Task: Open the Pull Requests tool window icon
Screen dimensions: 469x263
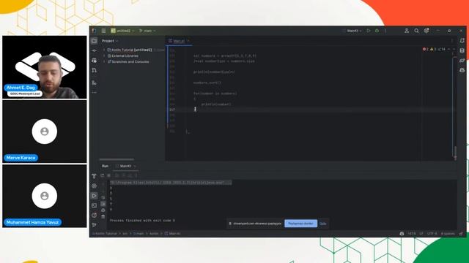Action: point(95,70)
